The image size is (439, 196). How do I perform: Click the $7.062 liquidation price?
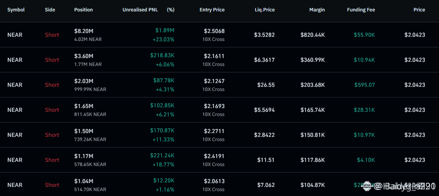[x=266, y=185]
